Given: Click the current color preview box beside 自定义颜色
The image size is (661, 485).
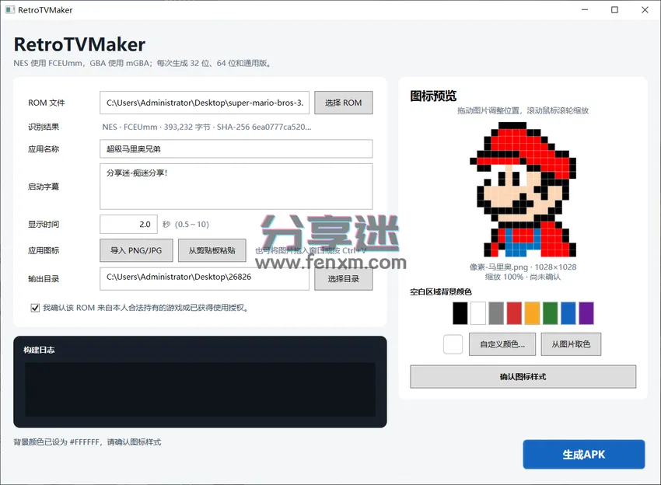Looking at the screenshot, I should coord(453,344).
